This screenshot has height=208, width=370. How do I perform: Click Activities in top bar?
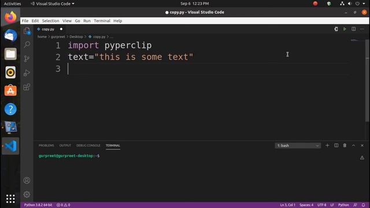tap(12, 3)
